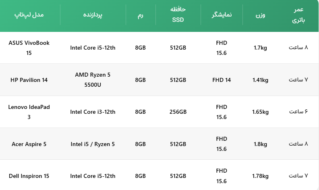The width and height of the screenshot is (319, 190).
Task: Select the 'ASUS VivoBook 15' model cell
Action: point(29,48)
